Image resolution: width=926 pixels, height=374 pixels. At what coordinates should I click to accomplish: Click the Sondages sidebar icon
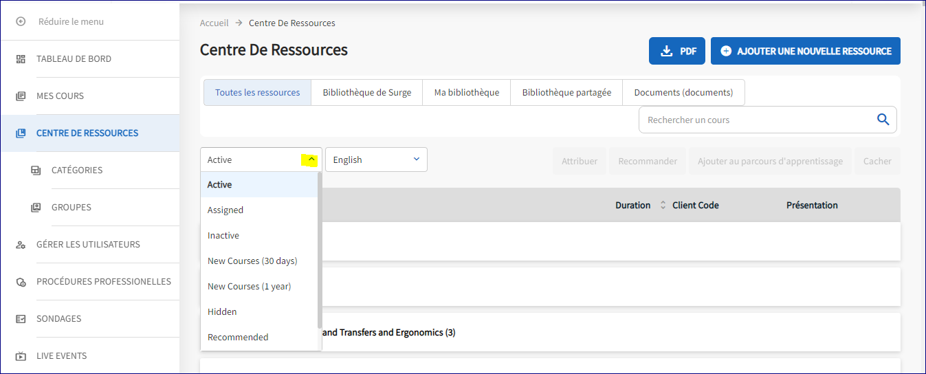[21, 319]
